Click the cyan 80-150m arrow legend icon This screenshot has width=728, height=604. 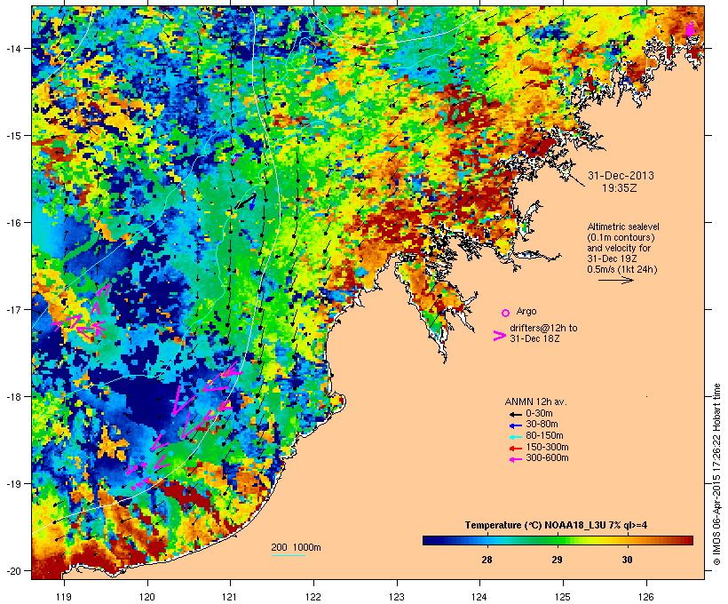click(516, 437)
